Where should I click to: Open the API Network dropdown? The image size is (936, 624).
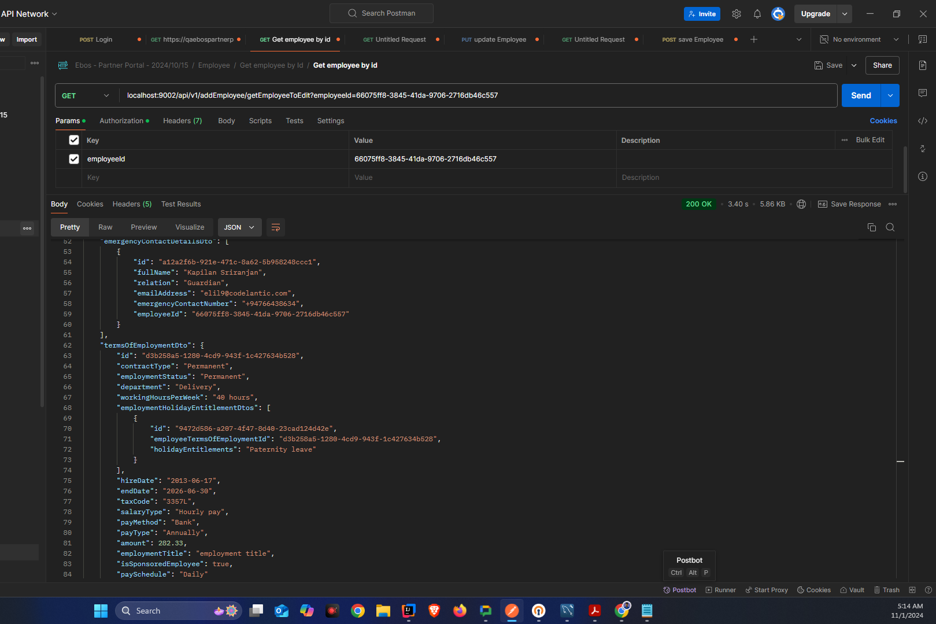pos(29,14)
